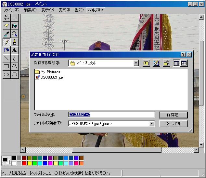Open the ヘルプ(H) menu
Viewport: 206px width, 178px height.
pyautogui.click(x=95, y=10)
